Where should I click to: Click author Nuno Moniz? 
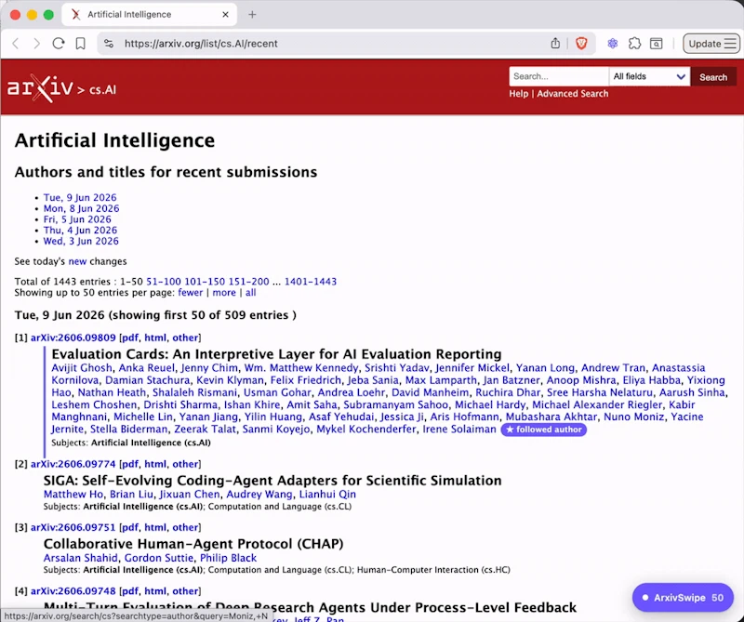coord(633,417)
